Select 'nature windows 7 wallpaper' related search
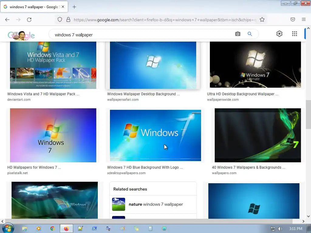 (x=153, y=204)
